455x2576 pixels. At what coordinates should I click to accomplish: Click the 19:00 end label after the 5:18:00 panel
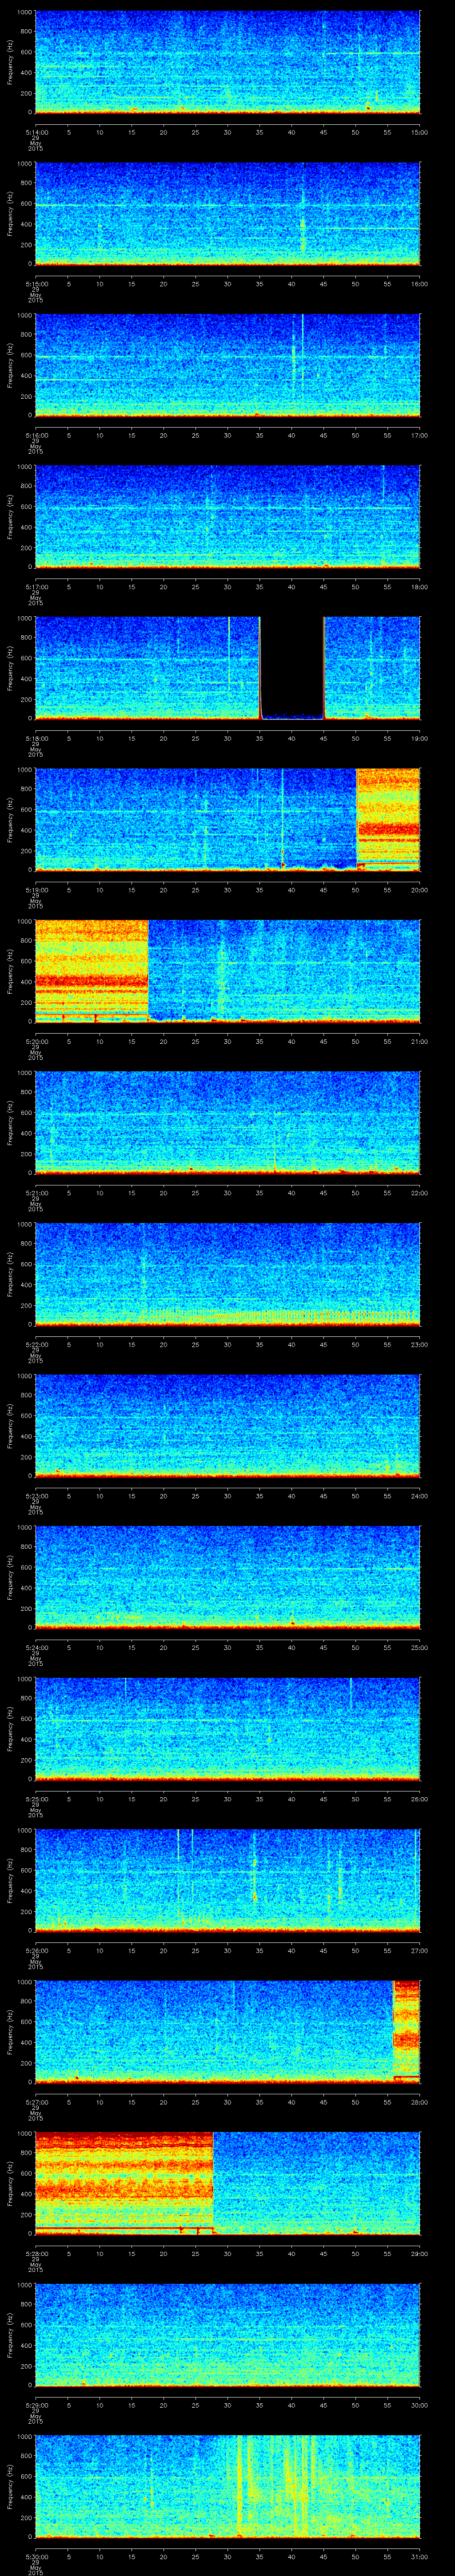[x=419, y=738]
